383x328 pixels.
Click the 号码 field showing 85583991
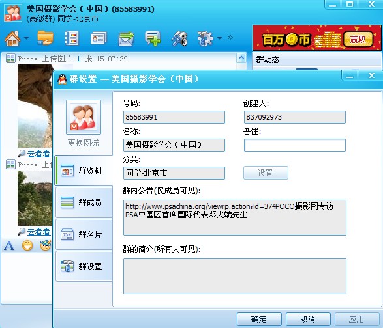tap(174, 117)
